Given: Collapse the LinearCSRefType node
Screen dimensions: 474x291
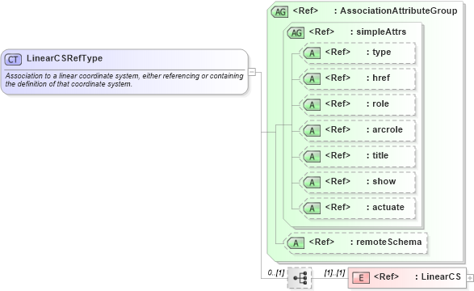Looking at the screenshot, I should (x=252, y=72).
